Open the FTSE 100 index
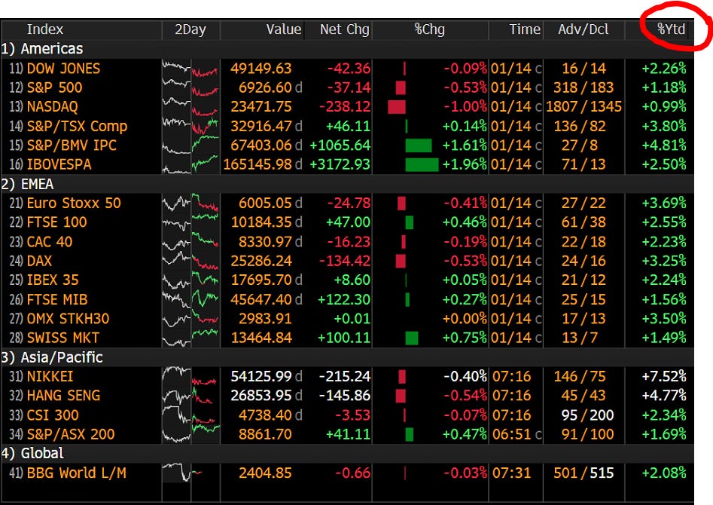 coord(56,222)
